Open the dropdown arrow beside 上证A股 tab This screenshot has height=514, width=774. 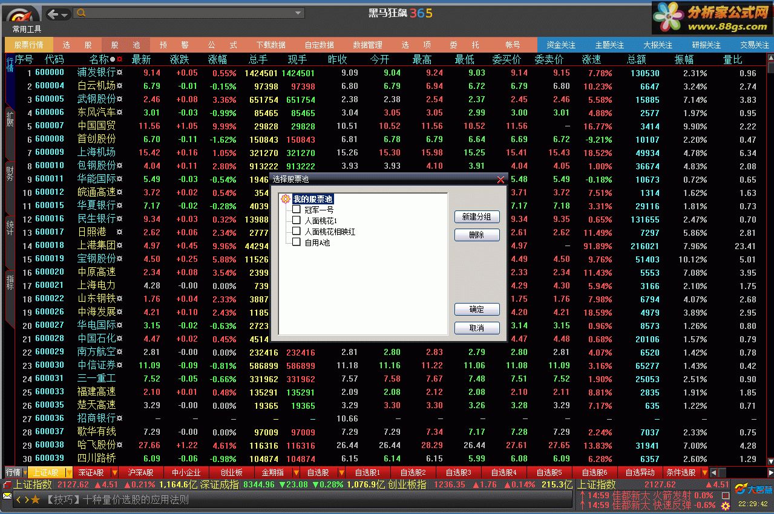68,472
